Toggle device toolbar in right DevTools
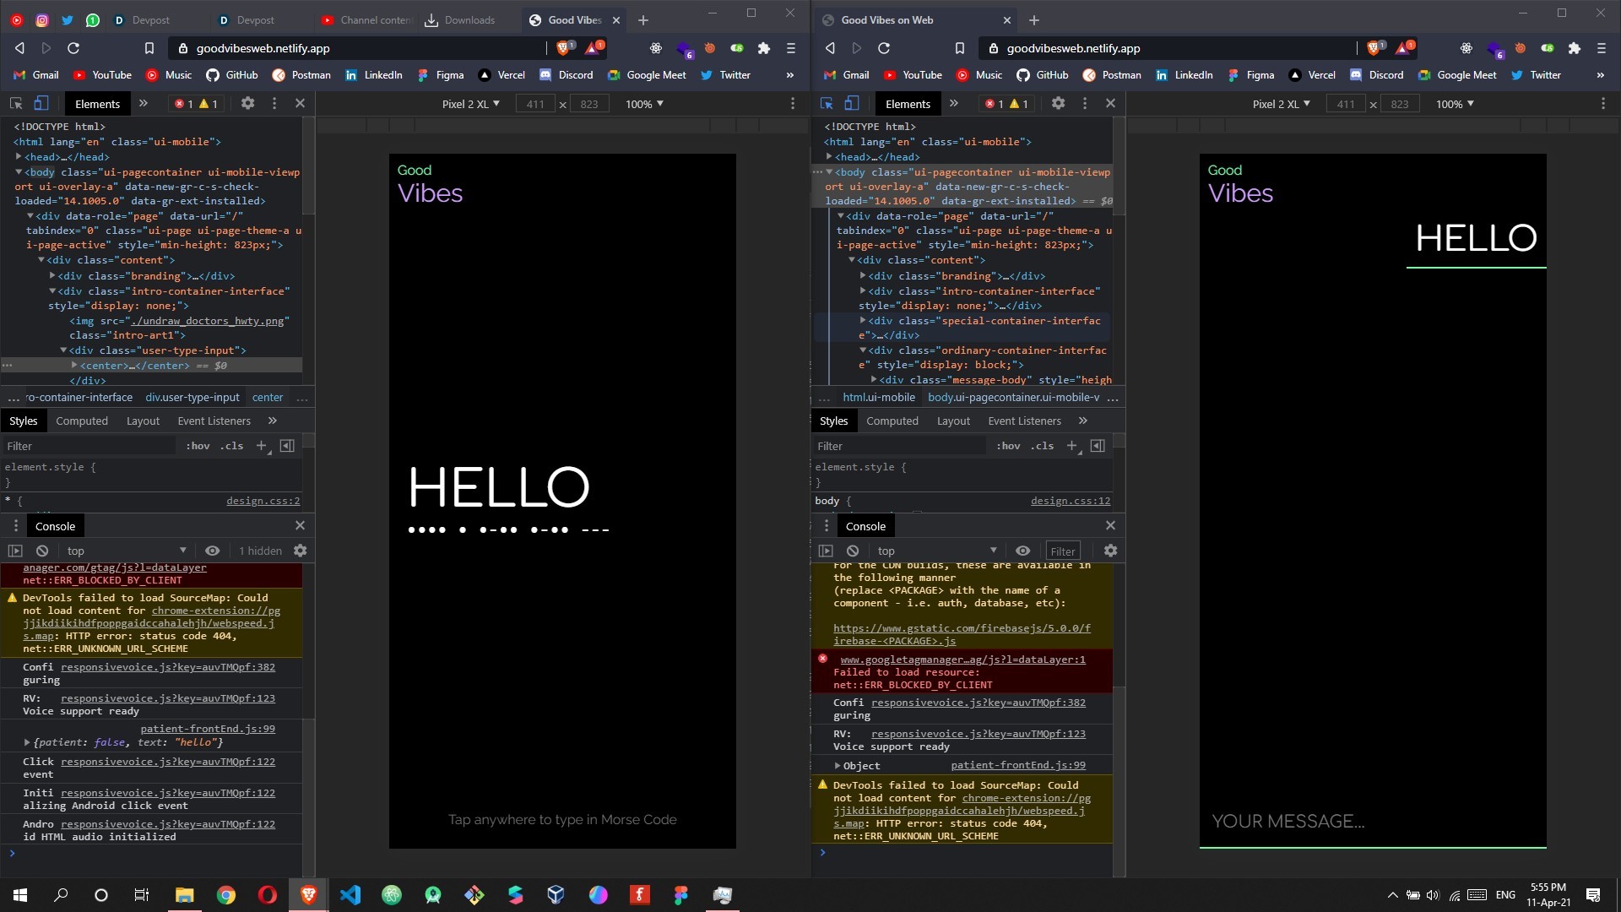 click(x=852, y=103)
